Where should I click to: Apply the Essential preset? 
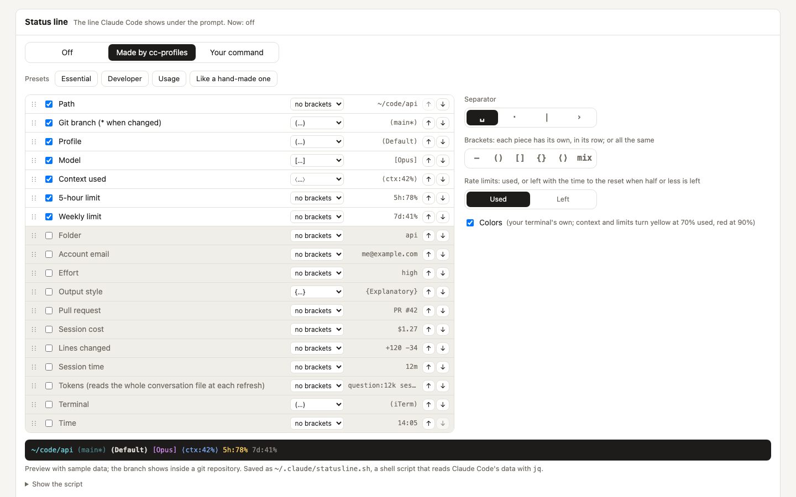click(76, 78)
